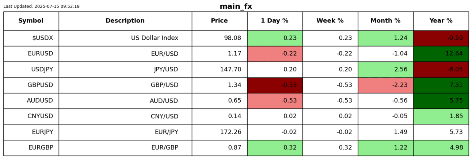Select the US Dollar Index description cell
This screenshot has width=472, height=159.
tap(125, 38)
